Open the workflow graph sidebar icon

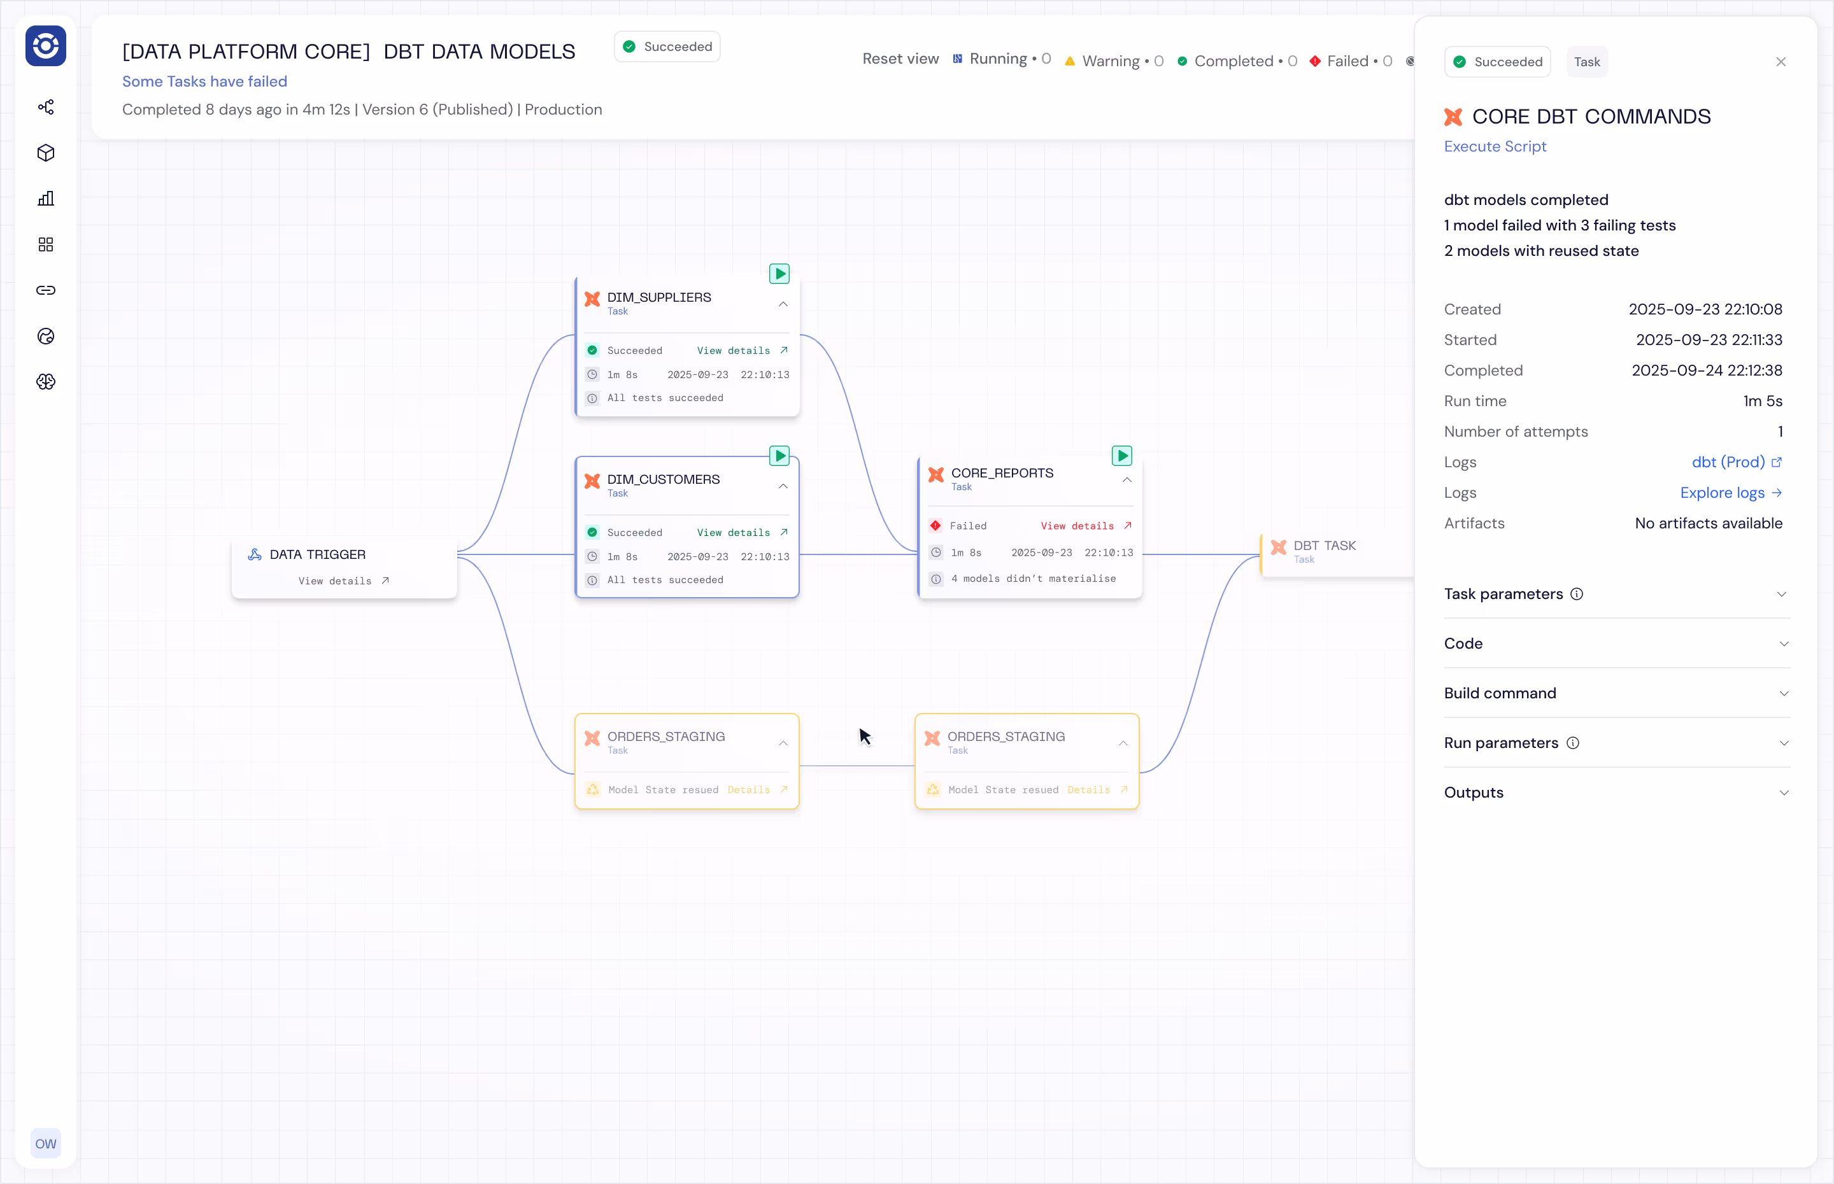[x=46, y=107]
